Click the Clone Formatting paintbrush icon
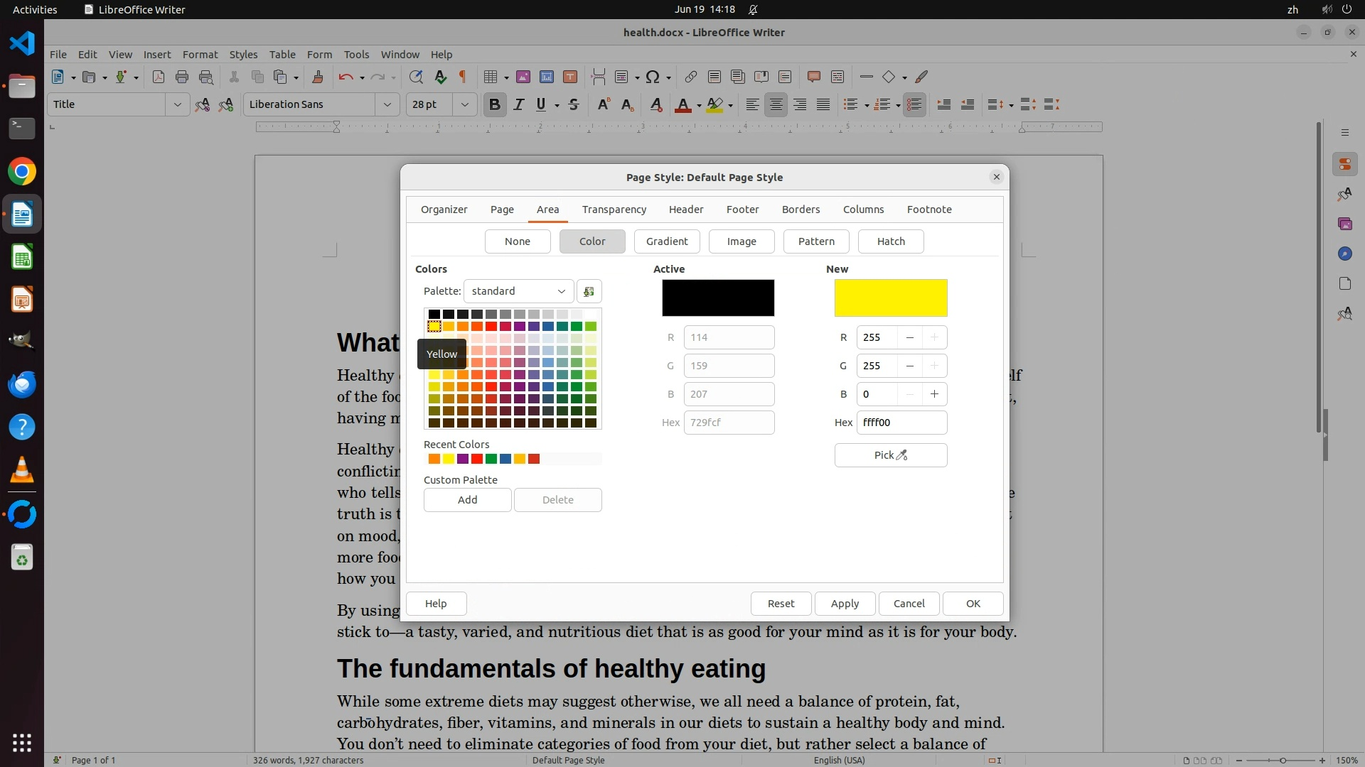Viewport: 1365px width, 767px height. 318,77
